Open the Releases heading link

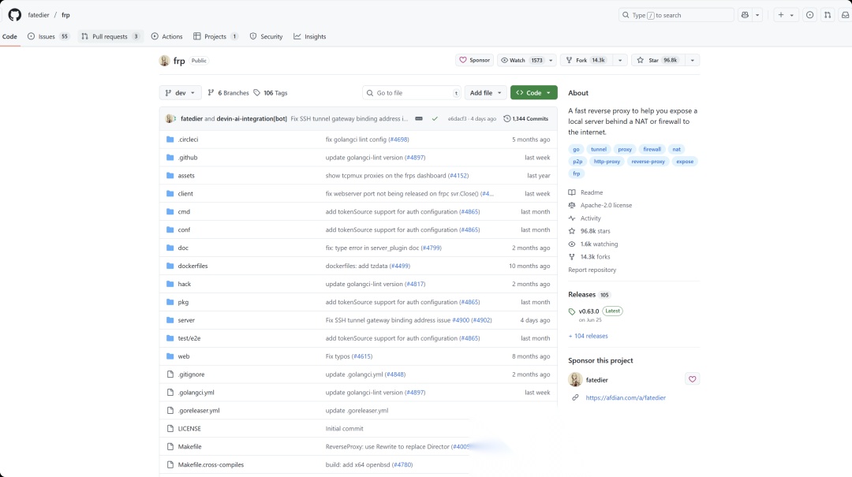582,294
